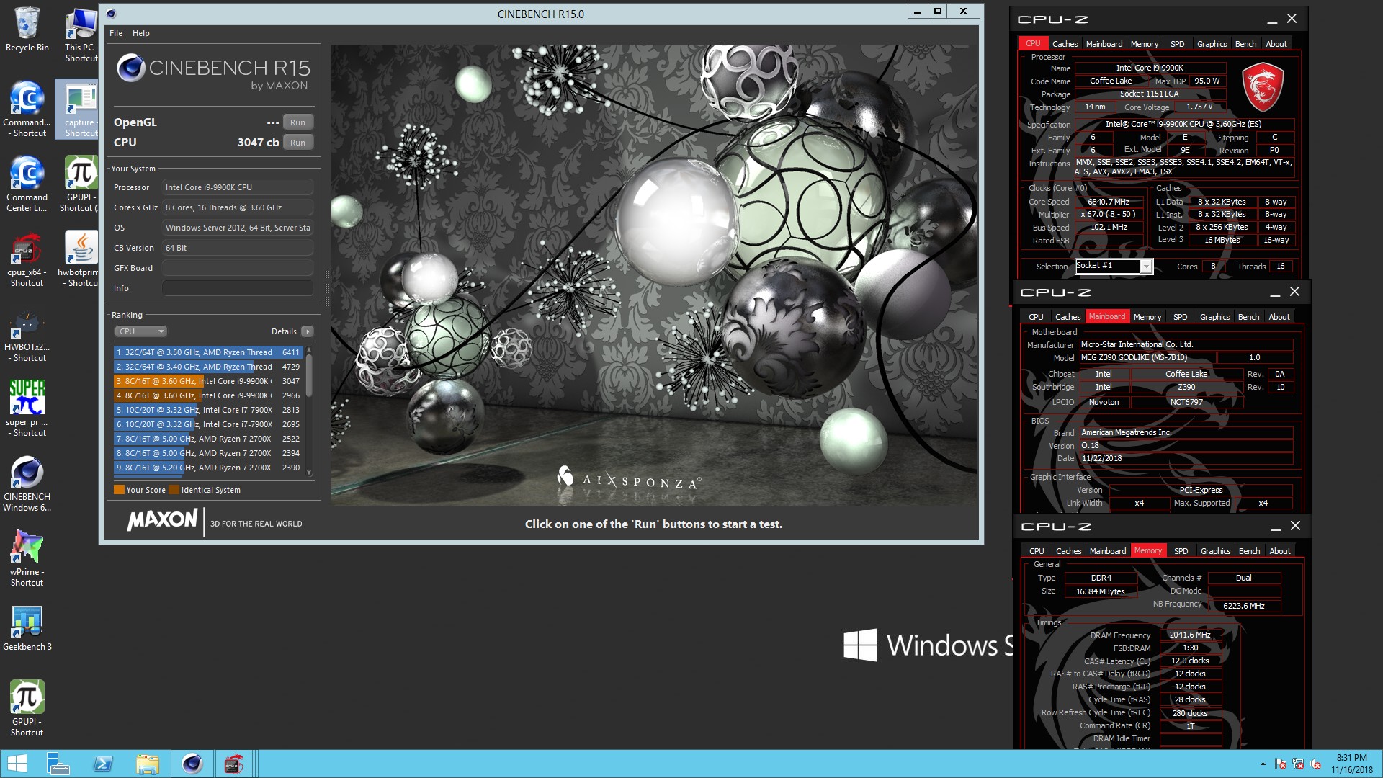
Task: Open wPrime shortcut icon
Action: 27,558
